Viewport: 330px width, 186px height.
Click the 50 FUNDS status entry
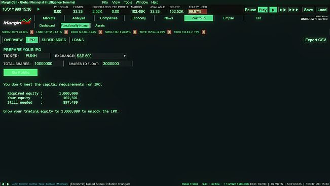pyautogui.click(x=295, y=184)
